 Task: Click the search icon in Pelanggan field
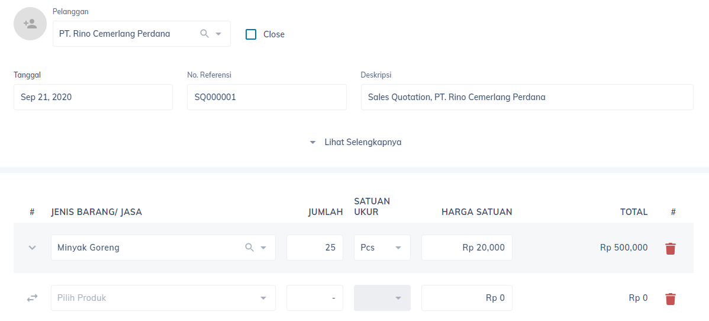[x=205, y=34]
